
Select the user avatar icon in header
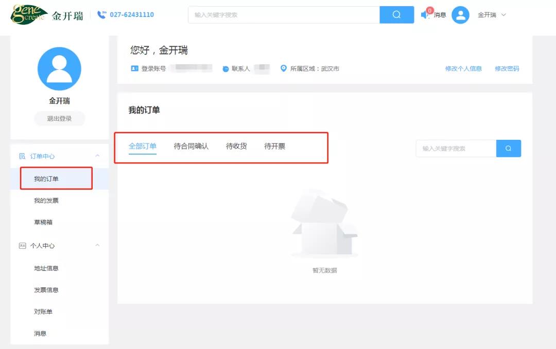pos(460,15)
